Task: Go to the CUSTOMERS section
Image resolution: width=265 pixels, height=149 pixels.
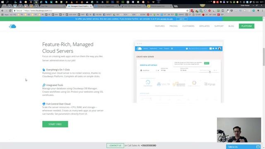Action: click(x=188, y=26)
